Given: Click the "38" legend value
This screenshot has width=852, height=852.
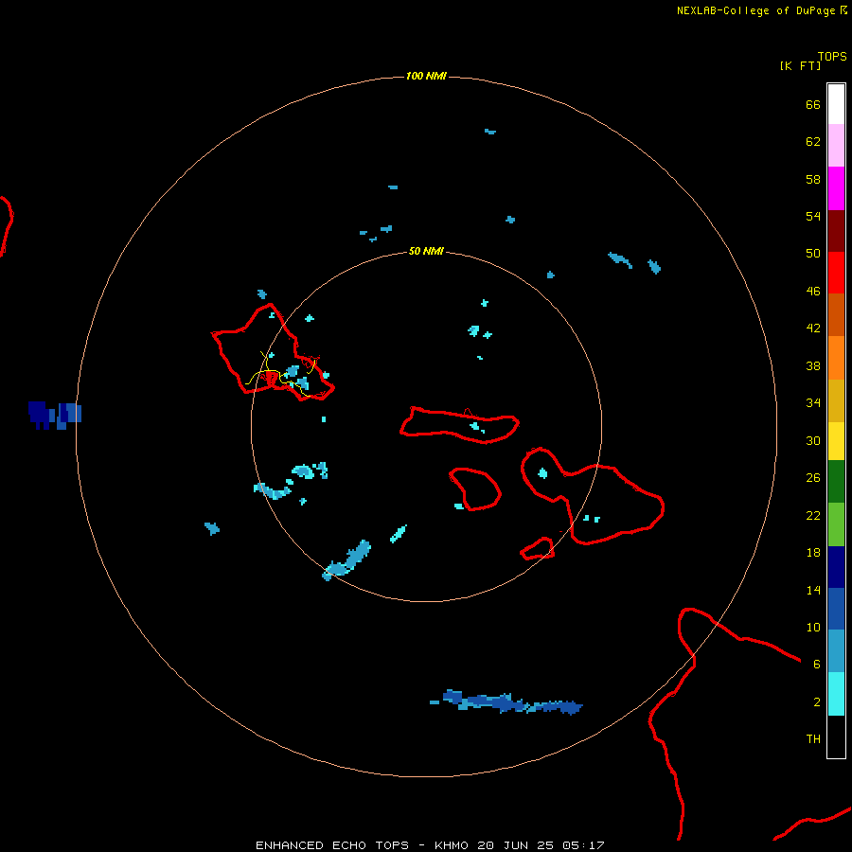Looking at the screenshot, I should 813,366.
